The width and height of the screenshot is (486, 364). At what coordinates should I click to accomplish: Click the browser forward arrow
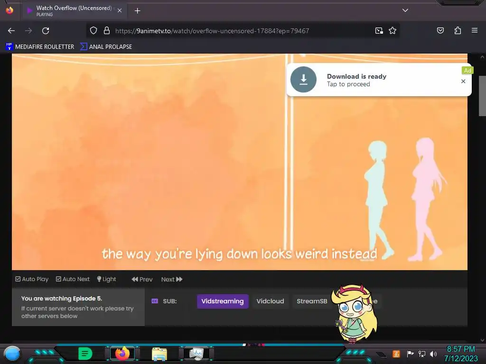coord(28,31)
